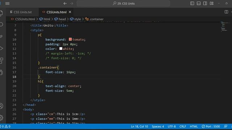Go forward using the right arrow
This screenshot has width=232, height=130.
[x=72, y=3]
